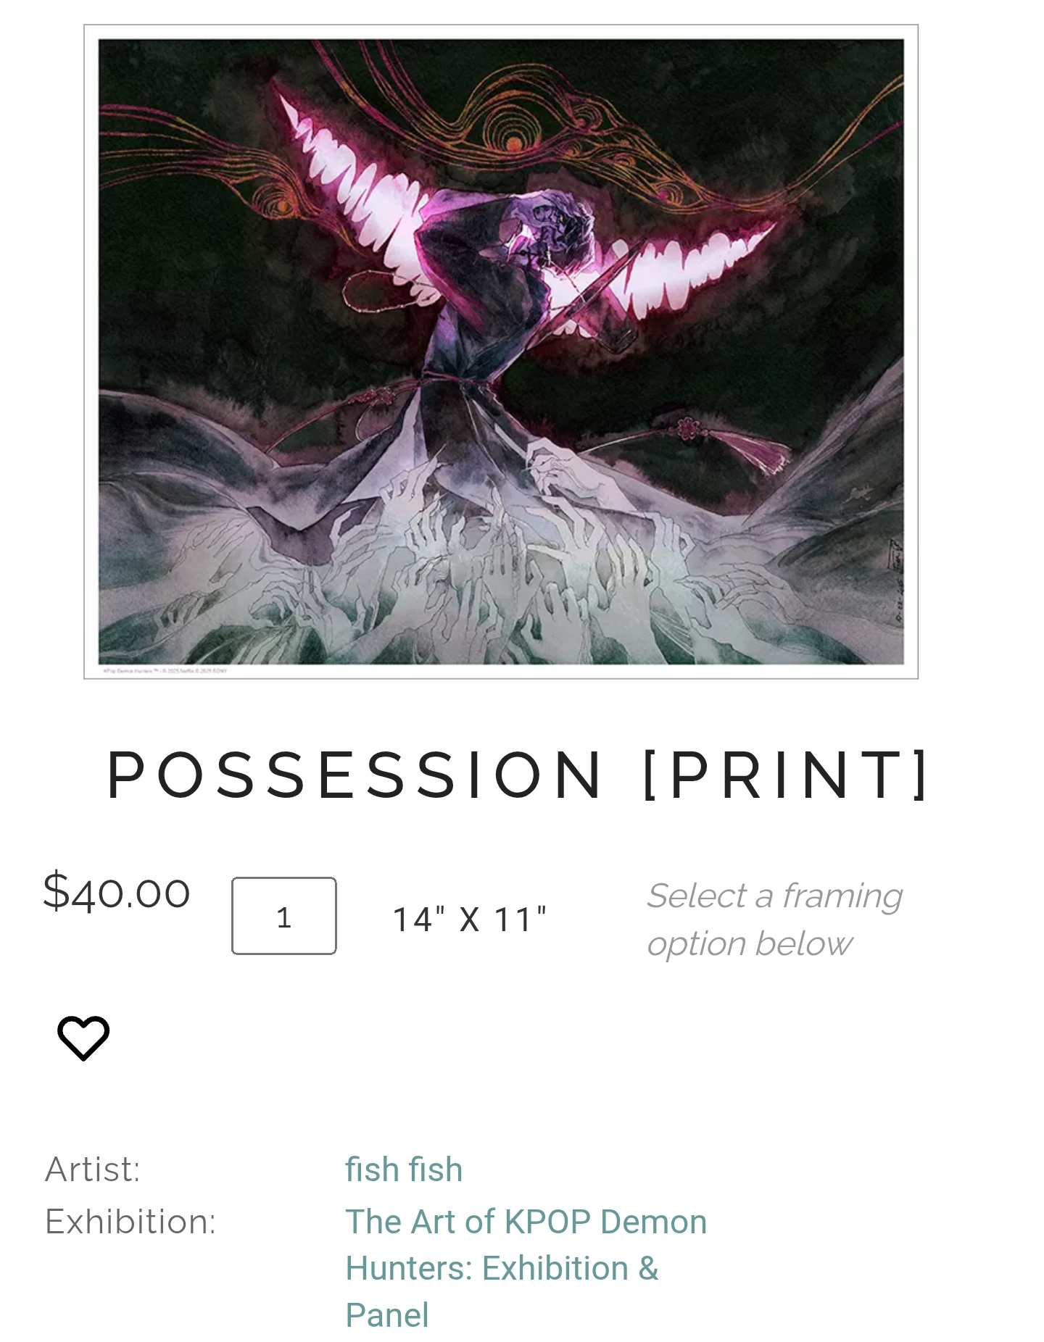This screenshot has width=1044, height=1342.
Task: Click the artist signature on the artwork's right edge
Action: coord(896,580)
